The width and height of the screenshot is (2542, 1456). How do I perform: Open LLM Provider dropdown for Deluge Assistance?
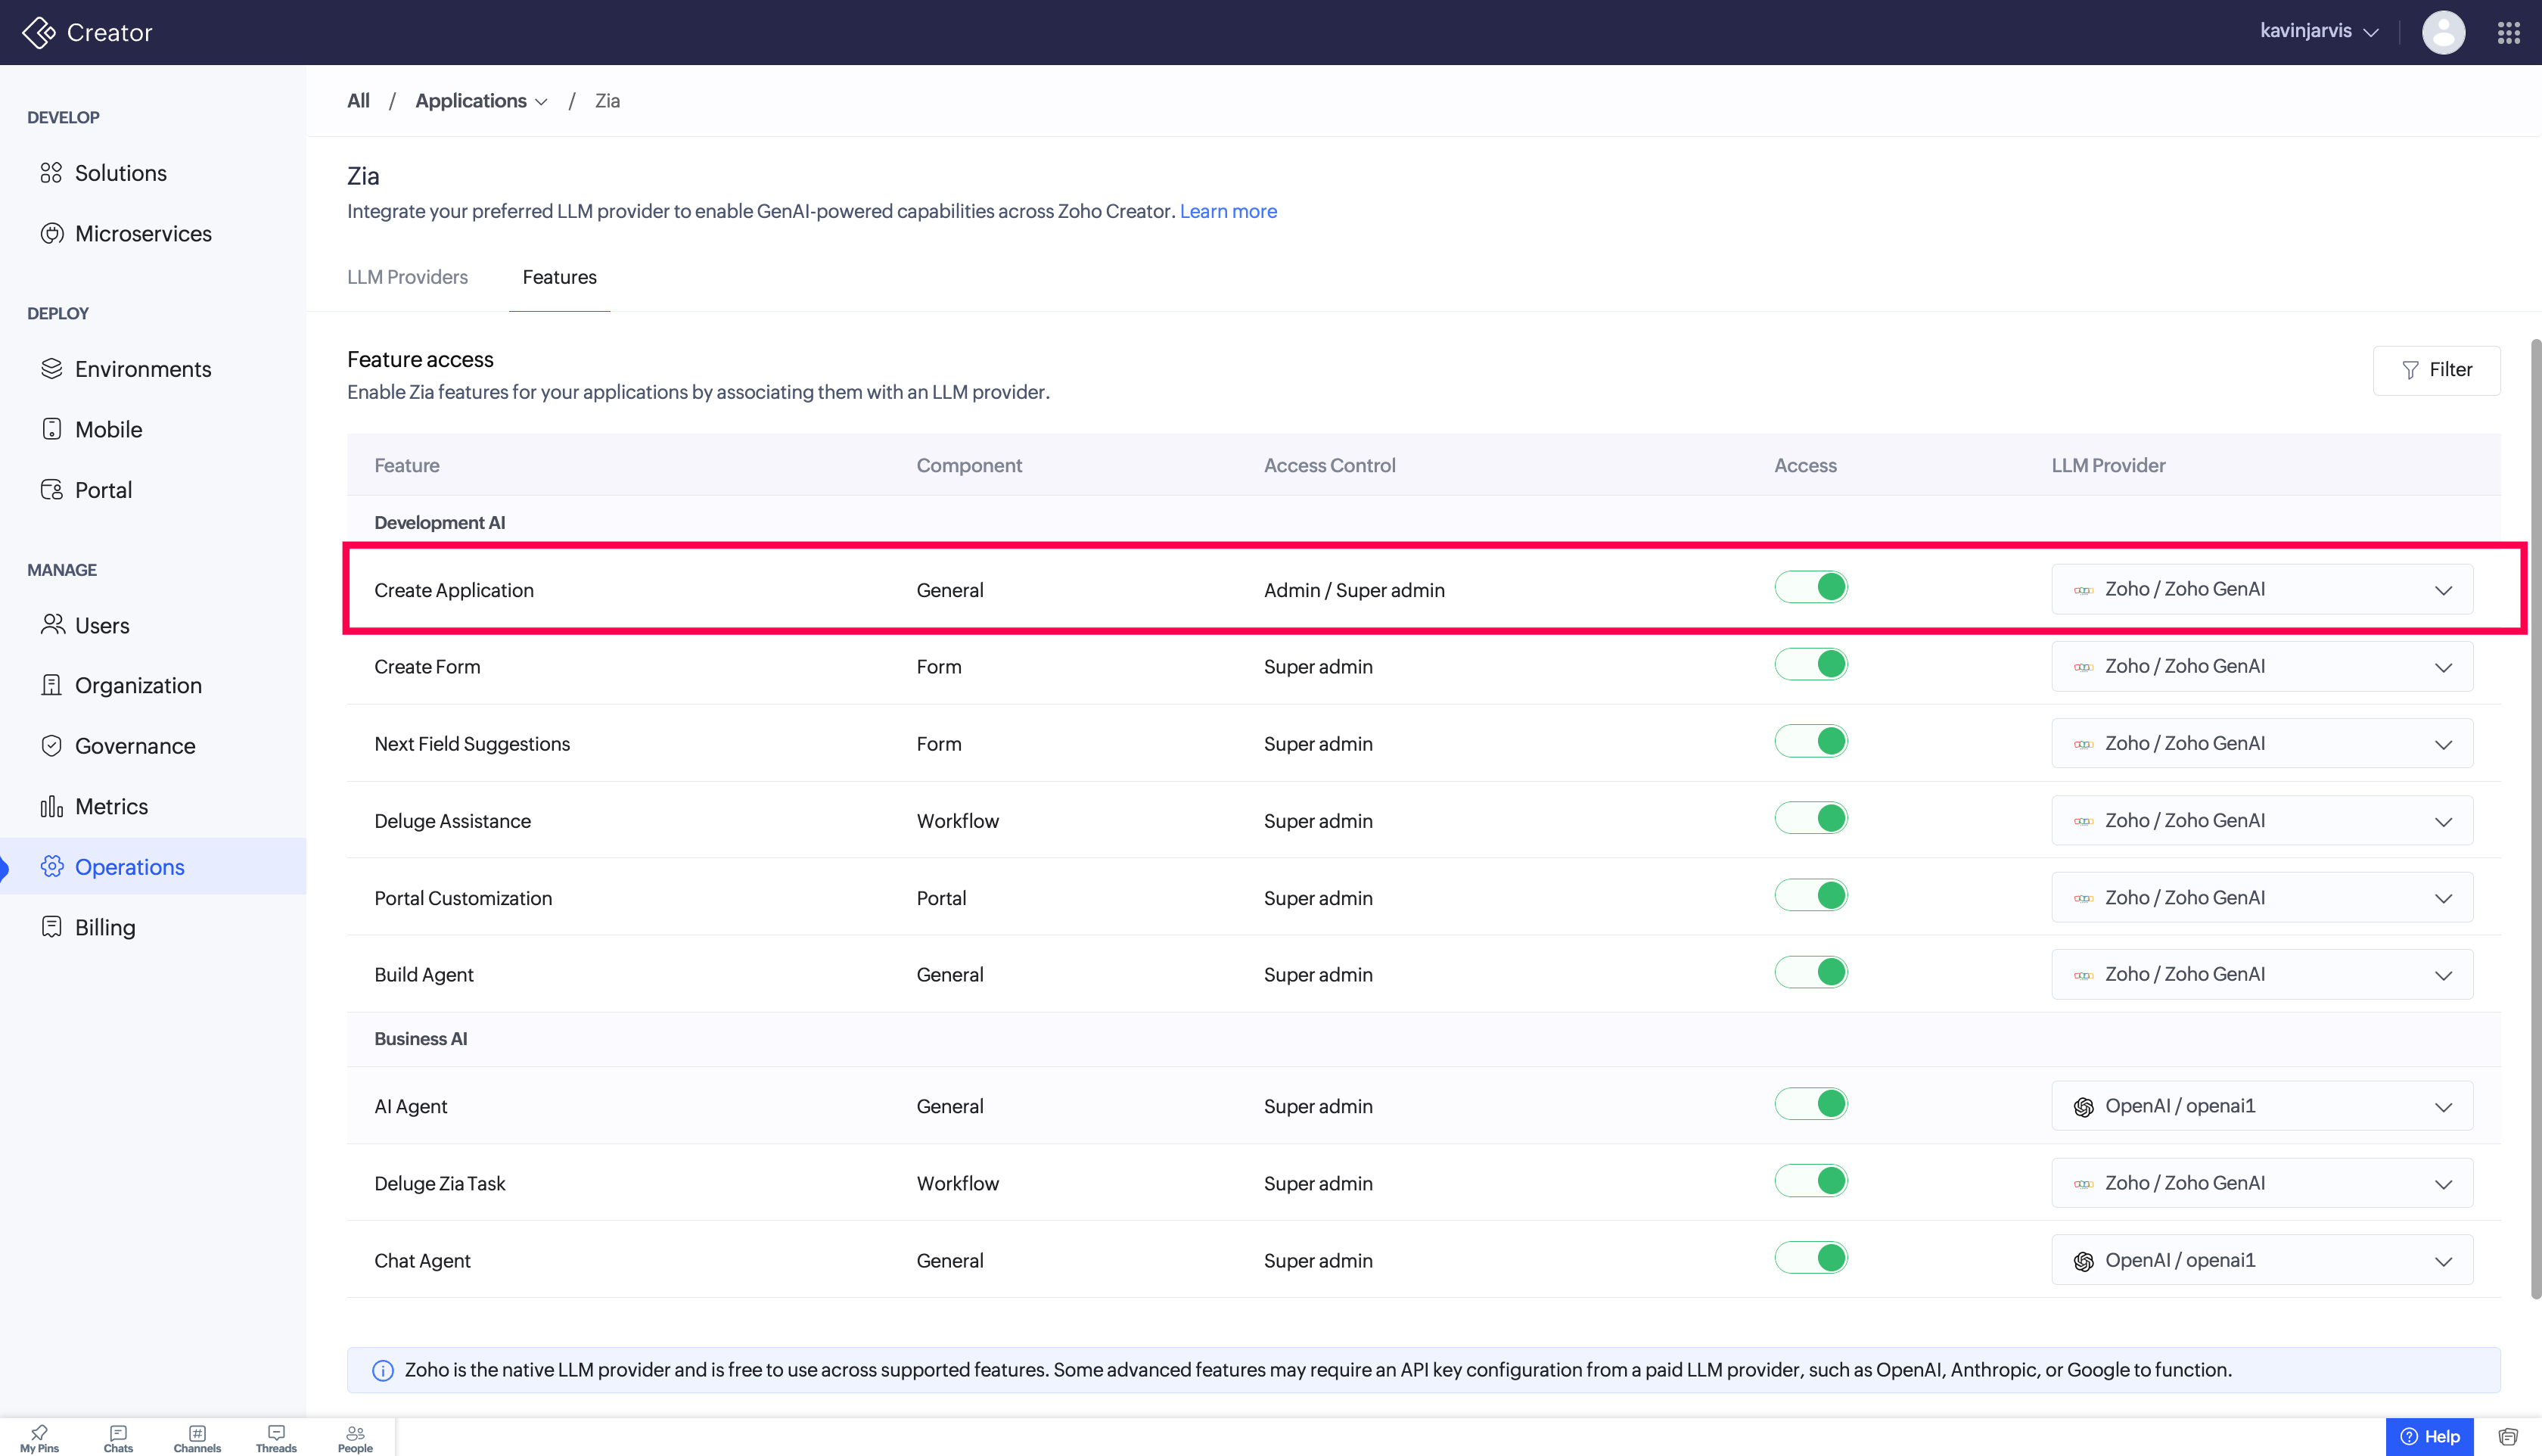tap(2262, 820)
